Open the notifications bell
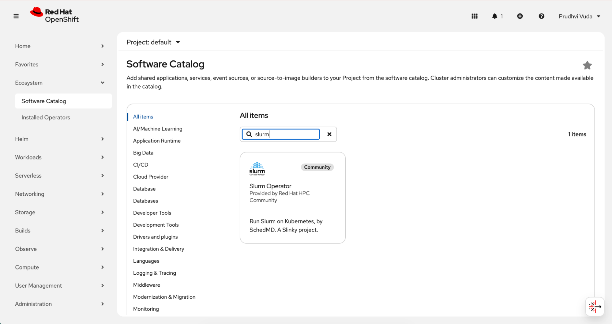 (495, 16)
